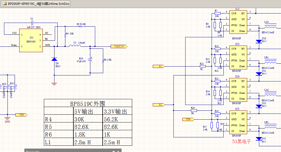Select diode D11 ES1J symbol
This screenshot has width=281, height=152.
point(259,74)
